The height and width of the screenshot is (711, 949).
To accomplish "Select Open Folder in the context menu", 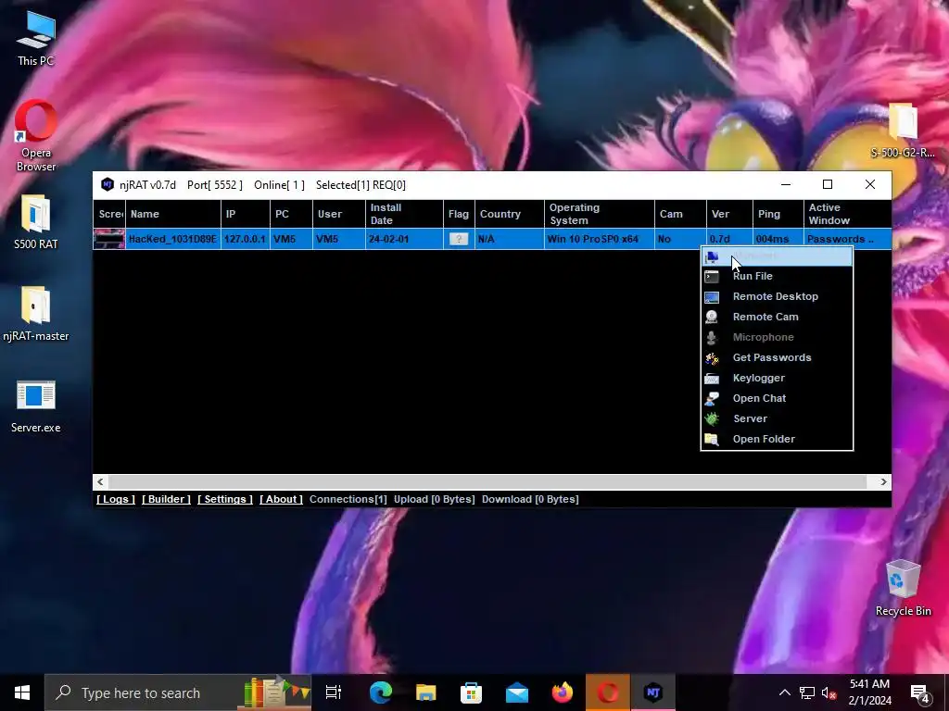I will tap(777, 439).
